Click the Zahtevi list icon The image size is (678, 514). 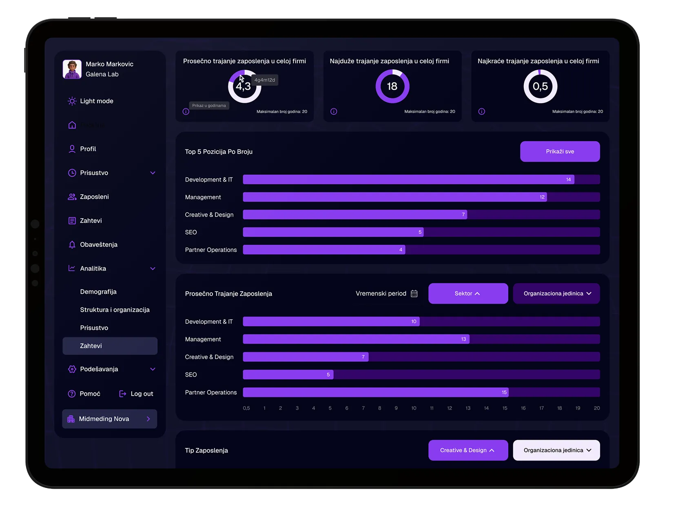coord(72,221)
